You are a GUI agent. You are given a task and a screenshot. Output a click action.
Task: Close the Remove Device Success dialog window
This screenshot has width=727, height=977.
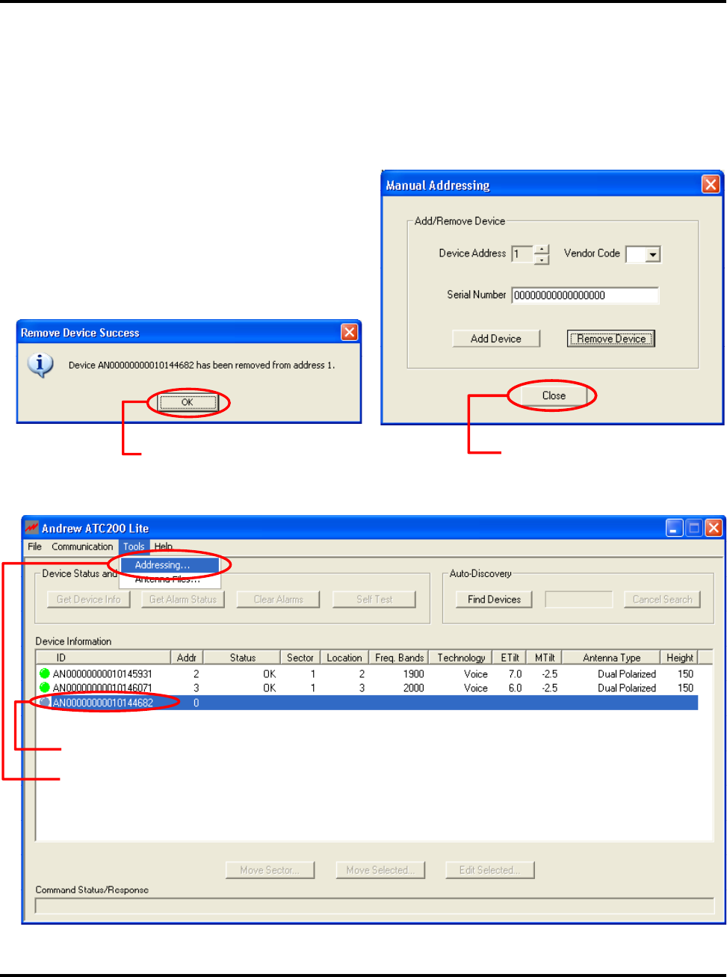pos(349,333)
